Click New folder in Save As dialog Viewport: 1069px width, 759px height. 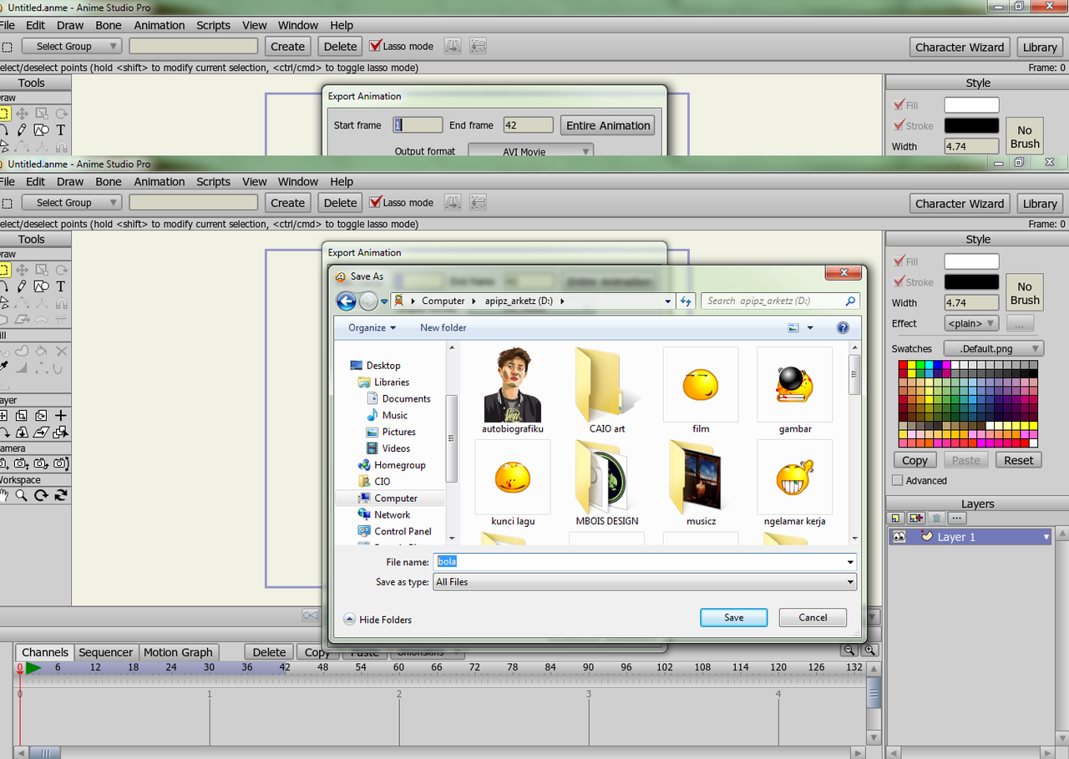pos(443,327)
